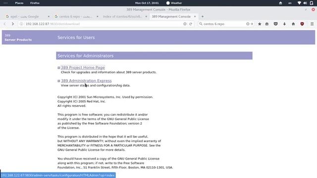Open the power/battery icon in top panel

312,3
